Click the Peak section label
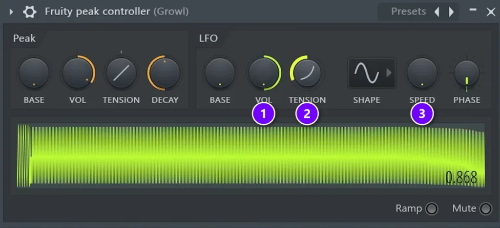Viewport: 500px width, 228px height. [x=24, y=38]
